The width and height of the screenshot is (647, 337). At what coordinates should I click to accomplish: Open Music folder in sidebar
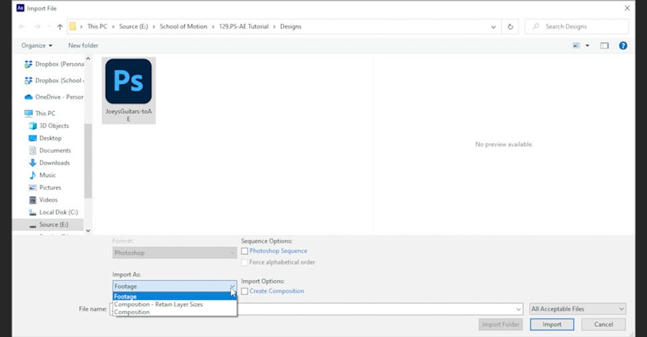tap(42, 175)
